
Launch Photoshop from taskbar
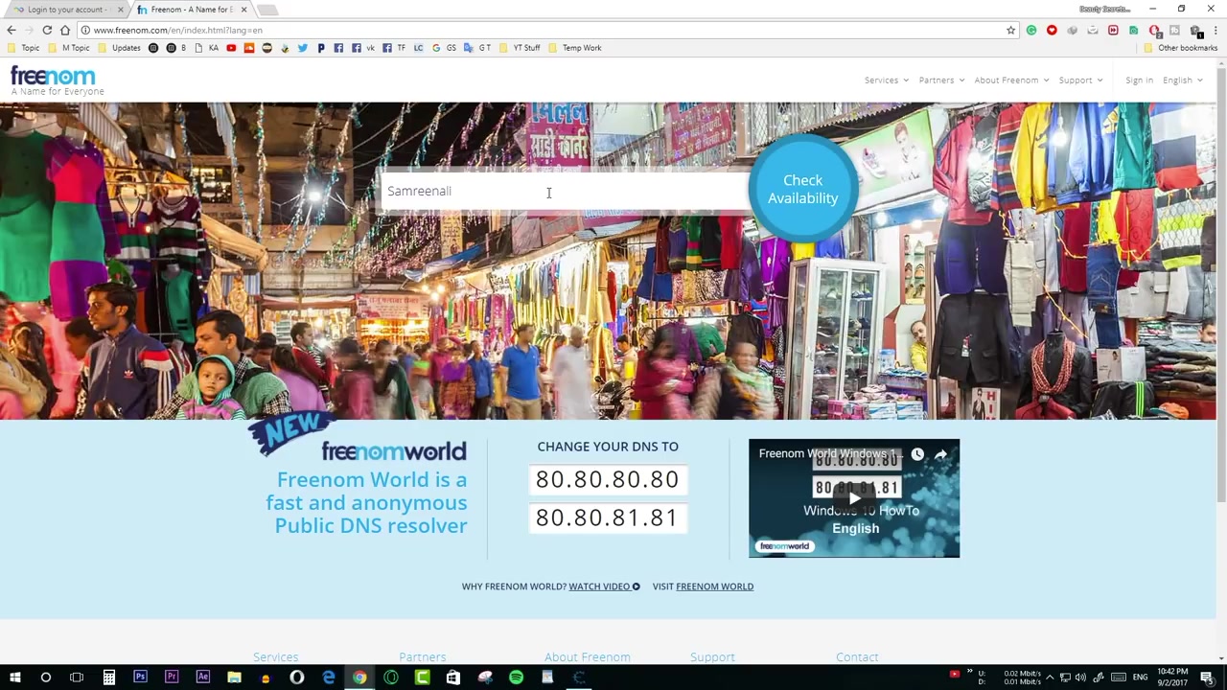(140, 678)
